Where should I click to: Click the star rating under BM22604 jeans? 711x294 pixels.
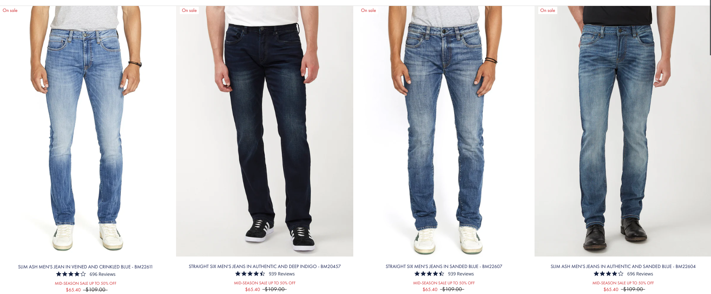click(x=608, y=274)
